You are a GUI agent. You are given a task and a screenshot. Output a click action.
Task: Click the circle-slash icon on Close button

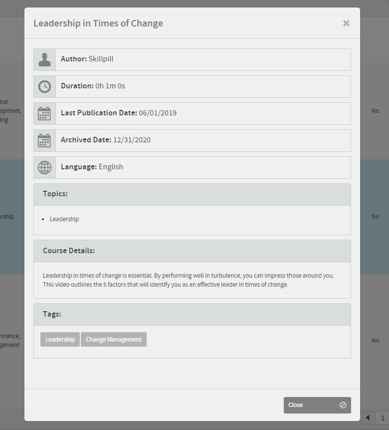[343, 405]
